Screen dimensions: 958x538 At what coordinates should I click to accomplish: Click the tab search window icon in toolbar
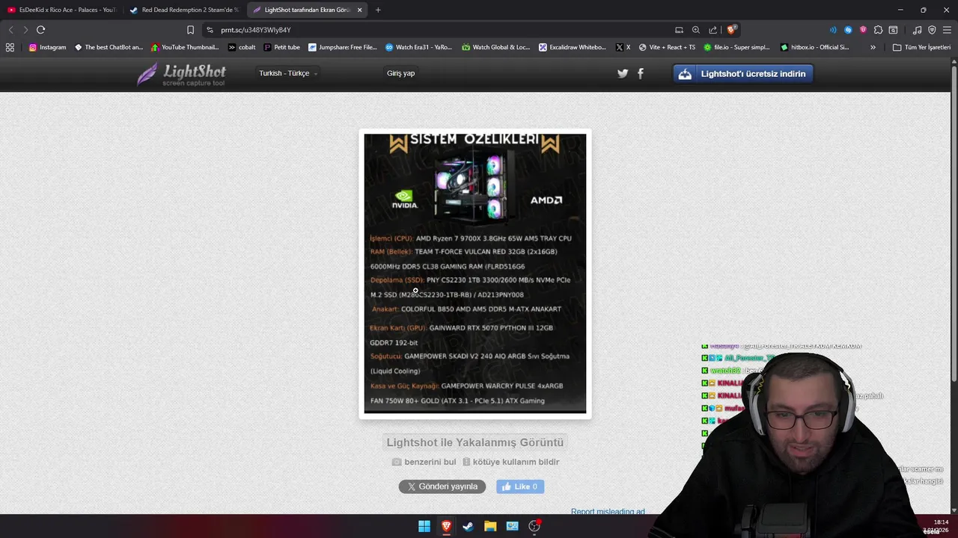tap(893, 30)
